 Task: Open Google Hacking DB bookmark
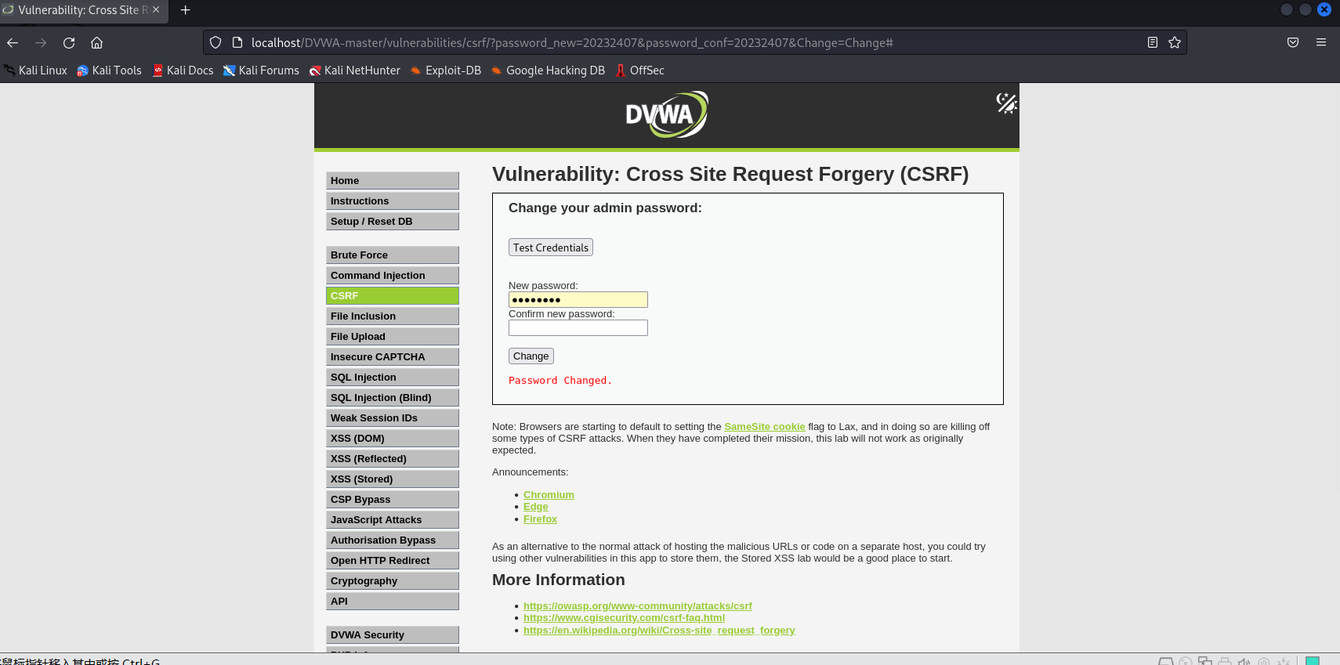[x=548, y=70]
